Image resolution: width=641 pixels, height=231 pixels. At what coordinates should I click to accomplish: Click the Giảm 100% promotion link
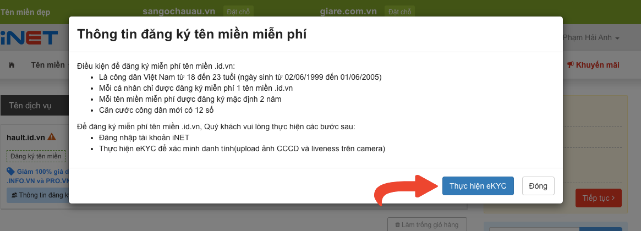pyautogui.click(x=41, y=172)
